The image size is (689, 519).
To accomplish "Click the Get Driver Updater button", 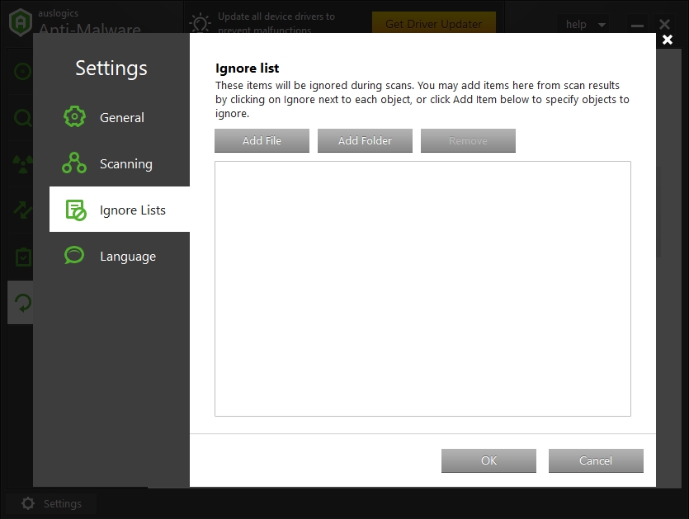I will 433,23.
